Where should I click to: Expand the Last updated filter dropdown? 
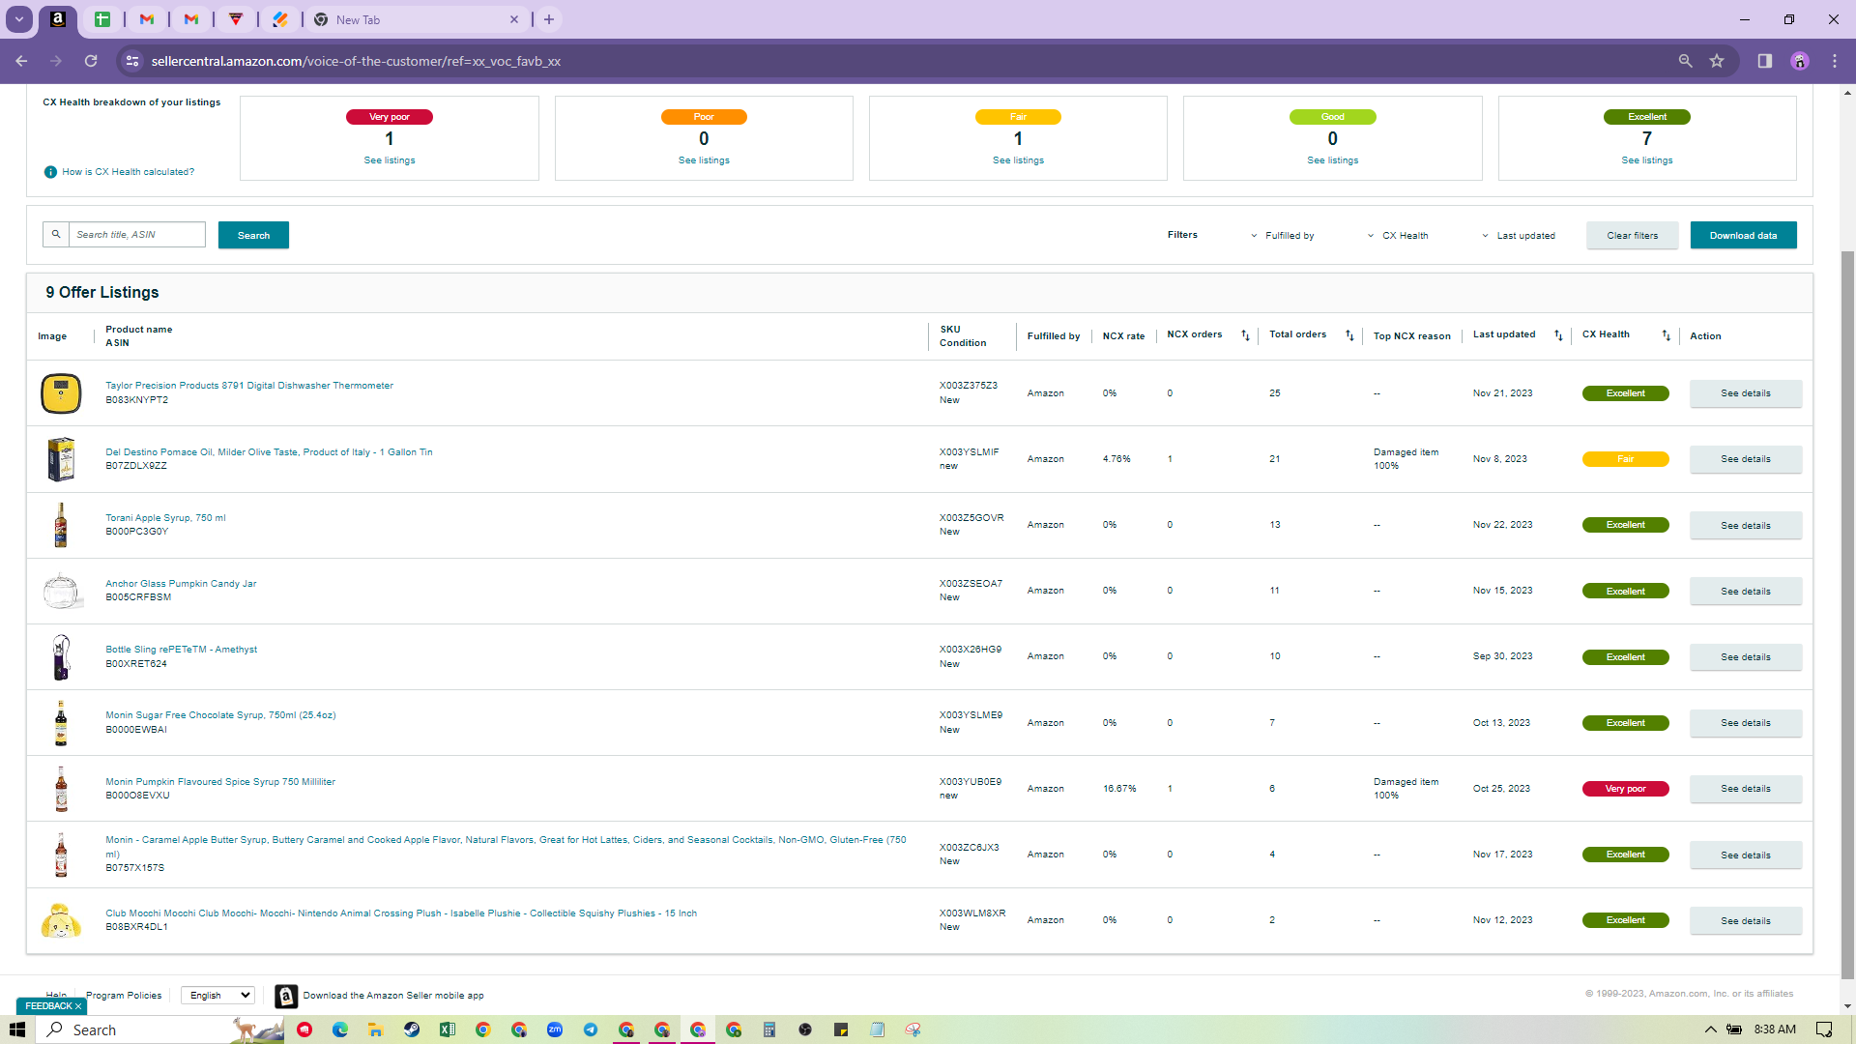click(1518, 236)
